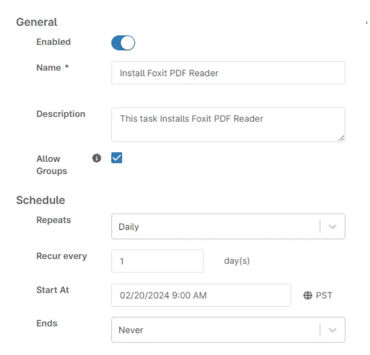The width and height of the screenshot is (370, 355).
Task: Click the Recur every number field
Action: click(157, 262)
